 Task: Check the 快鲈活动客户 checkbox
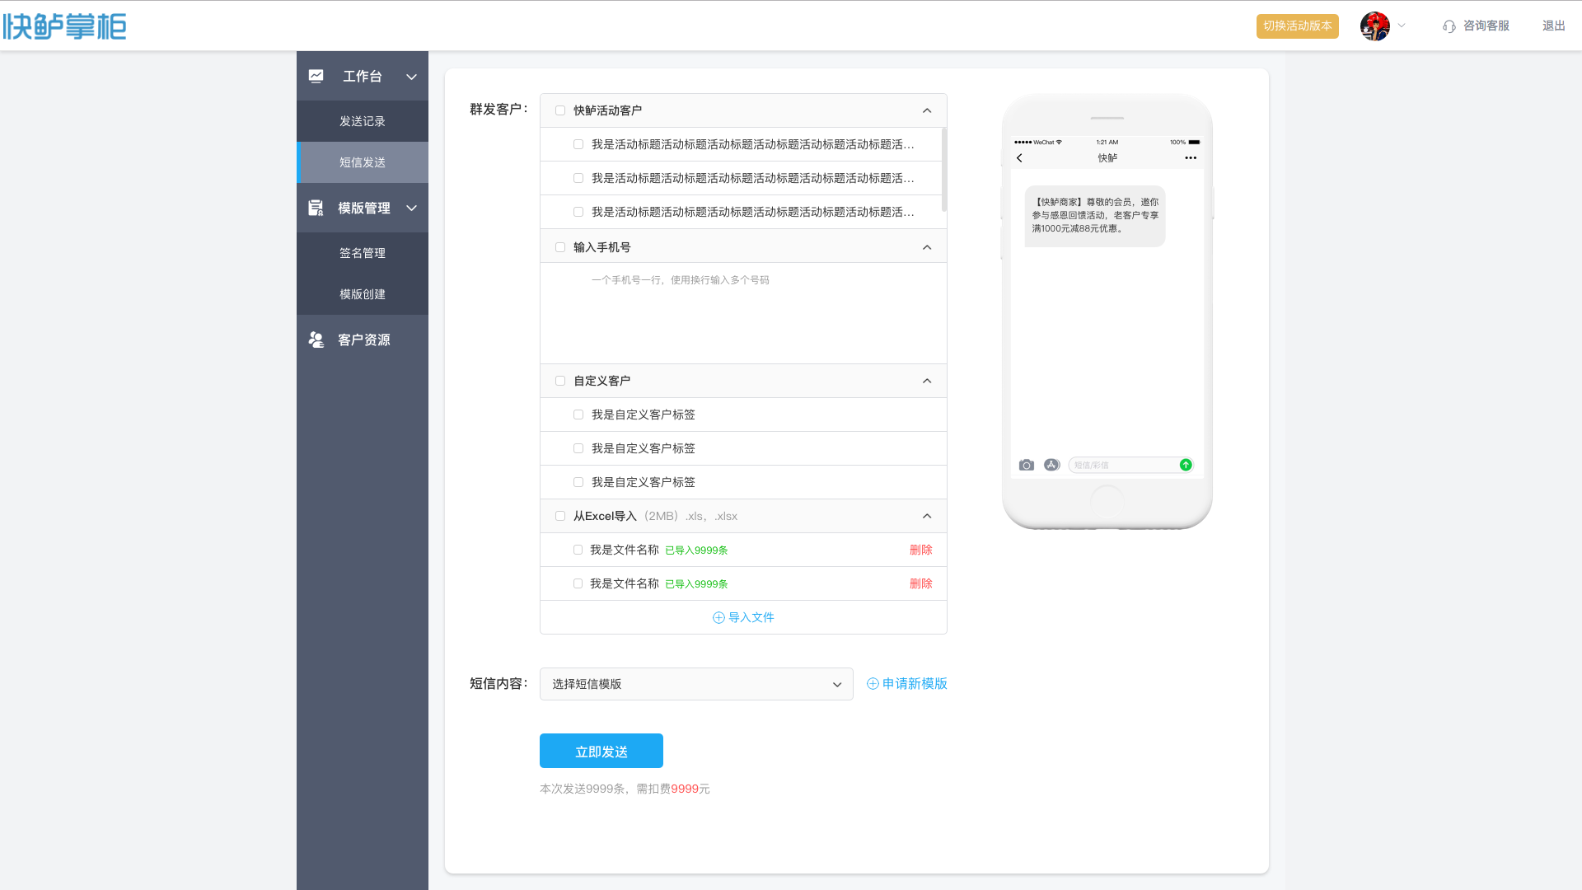click(560, 110)
